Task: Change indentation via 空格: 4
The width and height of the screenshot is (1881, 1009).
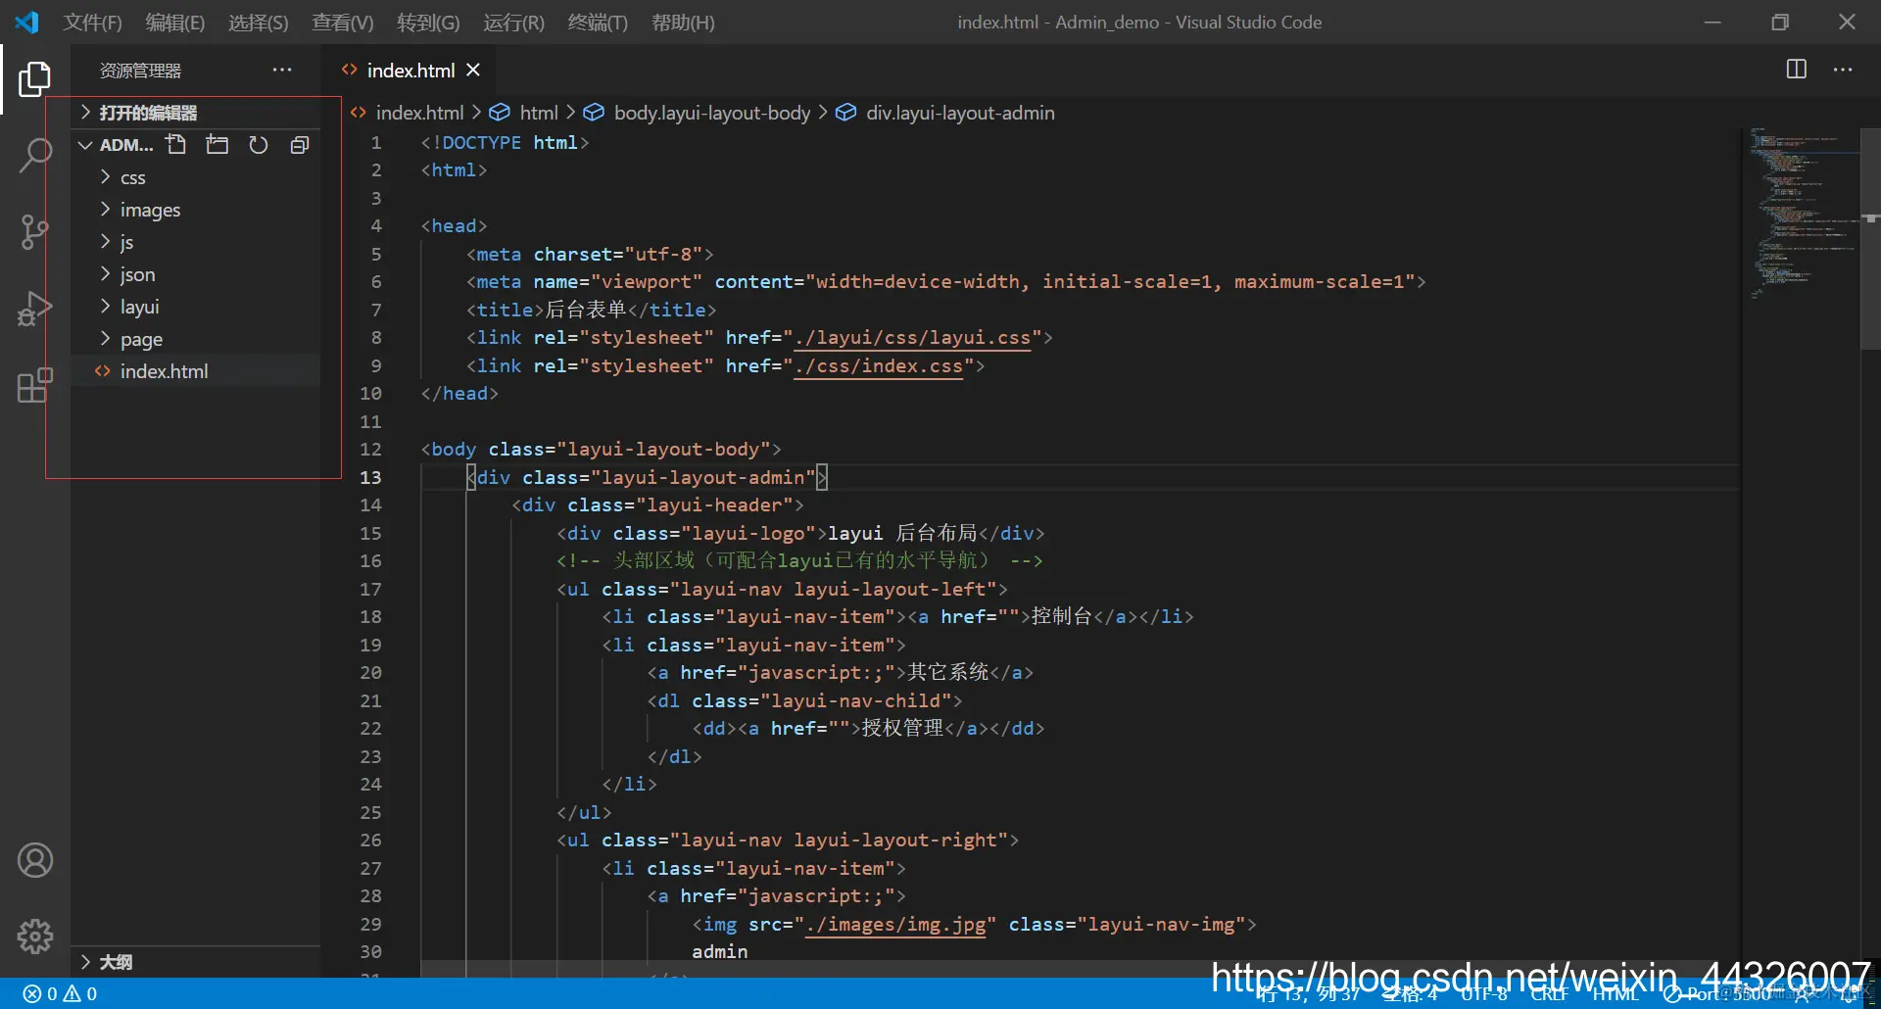Action: (1410, 993)
